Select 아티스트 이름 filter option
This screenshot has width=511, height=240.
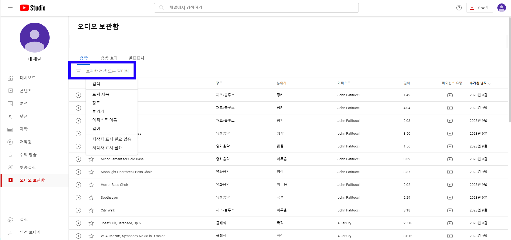point(112,120)
